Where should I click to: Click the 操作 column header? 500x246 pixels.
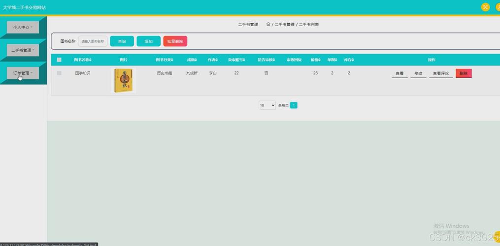[432, 60]
